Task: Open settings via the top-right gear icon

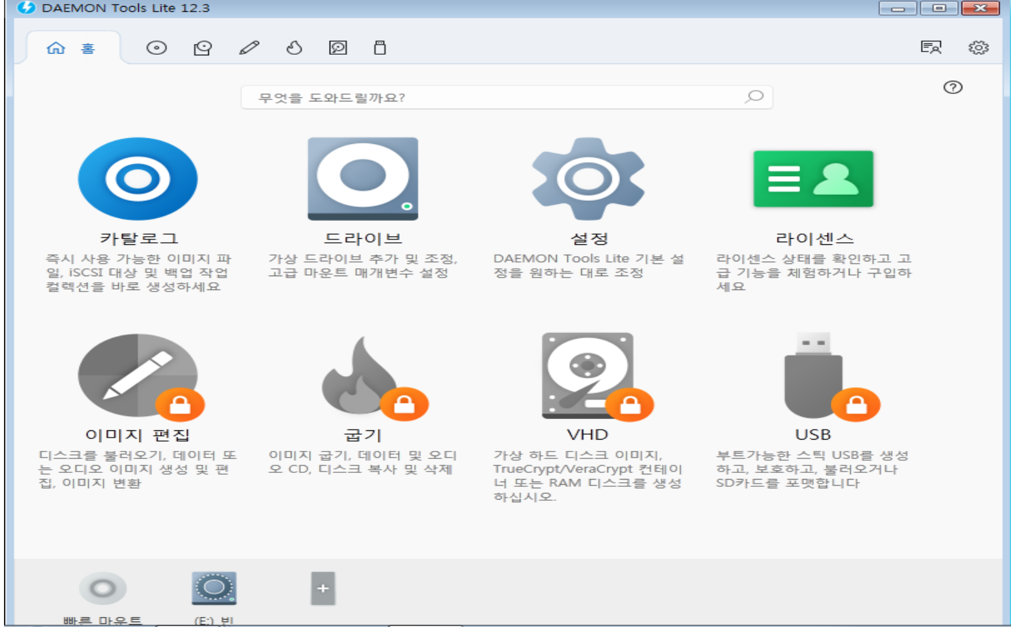Action: [x=978, y=47]
